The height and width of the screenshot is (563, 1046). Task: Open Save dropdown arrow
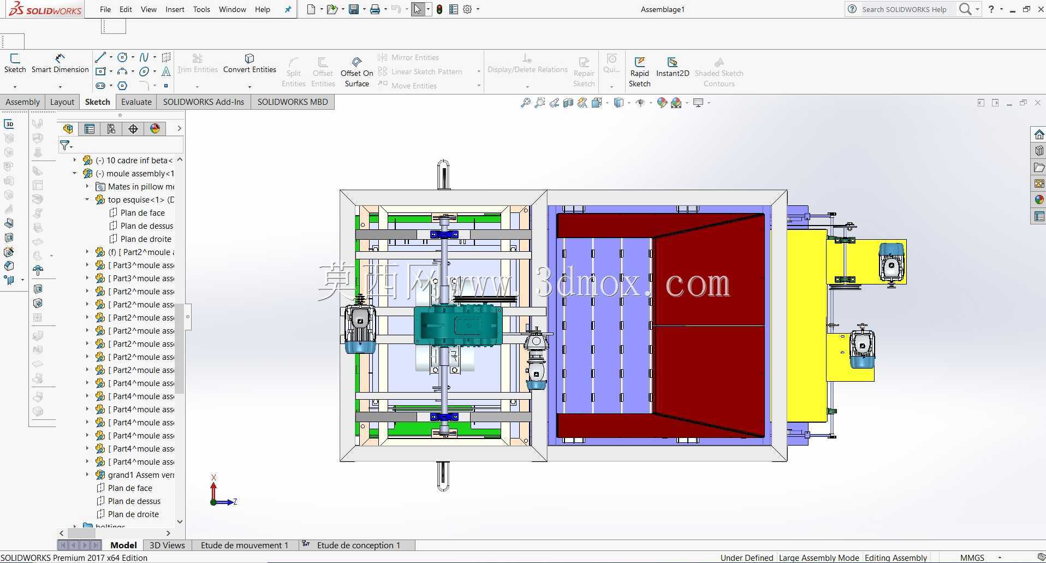[x=364, y=9]
